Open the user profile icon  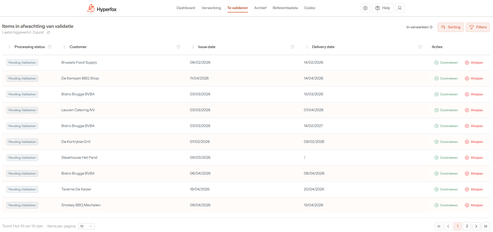[x=399, y=8]
